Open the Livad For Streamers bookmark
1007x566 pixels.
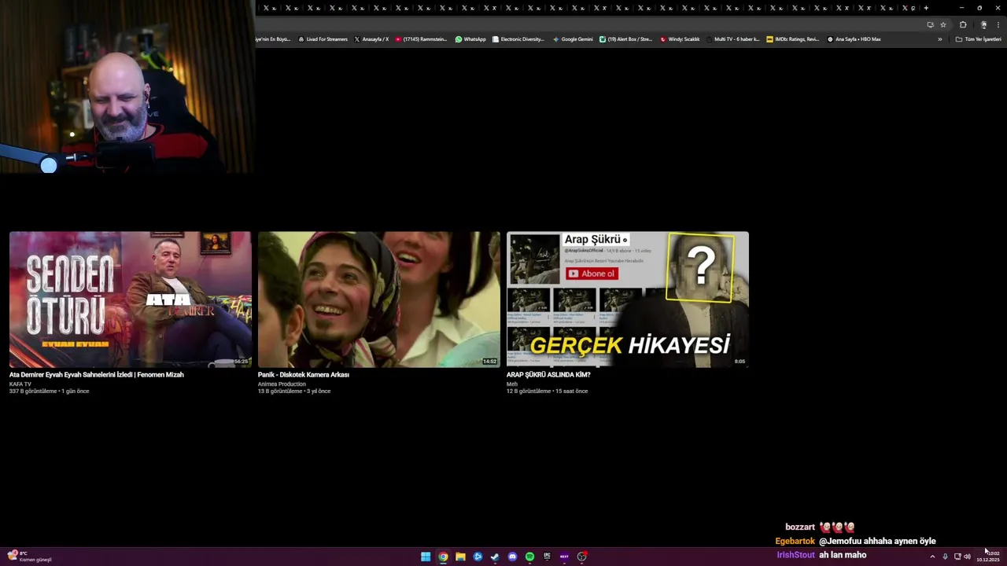323,39
